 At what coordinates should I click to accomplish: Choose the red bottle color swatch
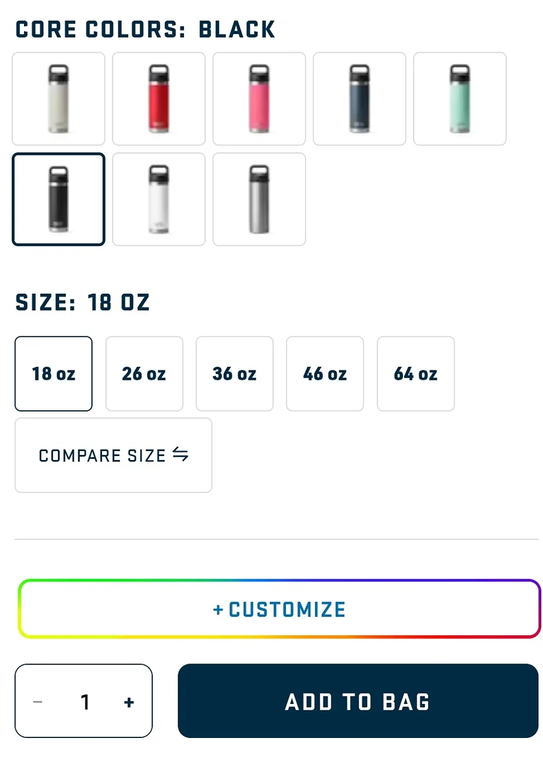point(159,98)
